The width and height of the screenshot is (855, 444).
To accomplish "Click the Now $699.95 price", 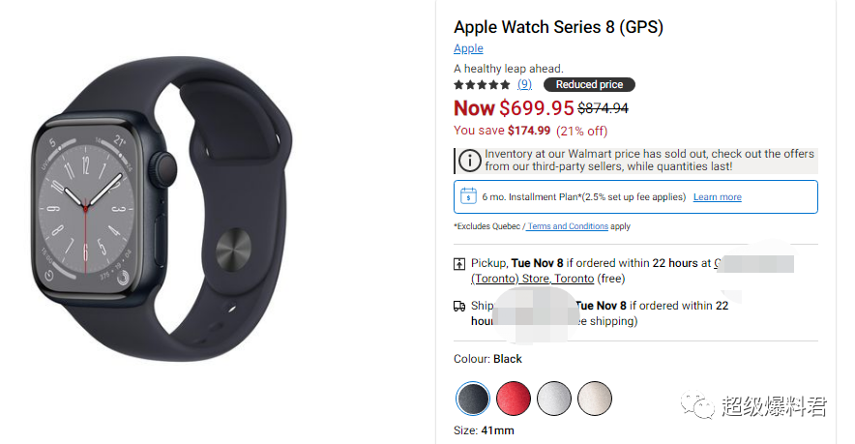I will click(x=514, y=108).
